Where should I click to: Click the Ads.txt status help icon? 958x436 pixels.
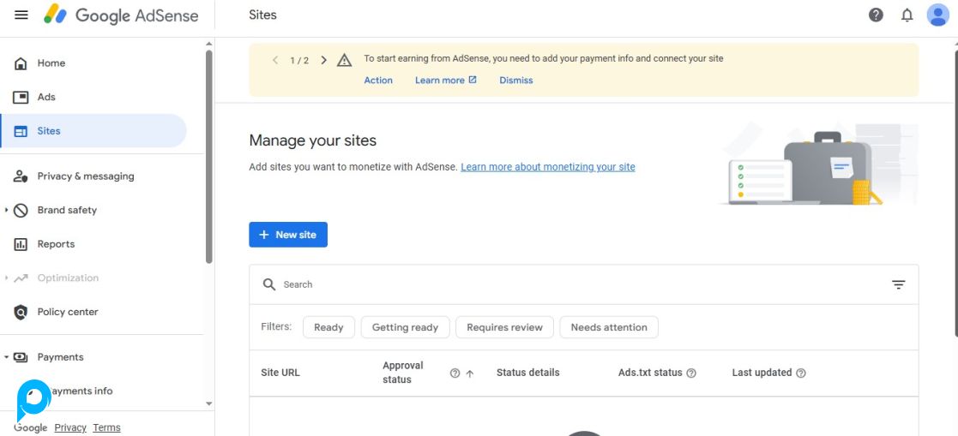click(691, 373)
